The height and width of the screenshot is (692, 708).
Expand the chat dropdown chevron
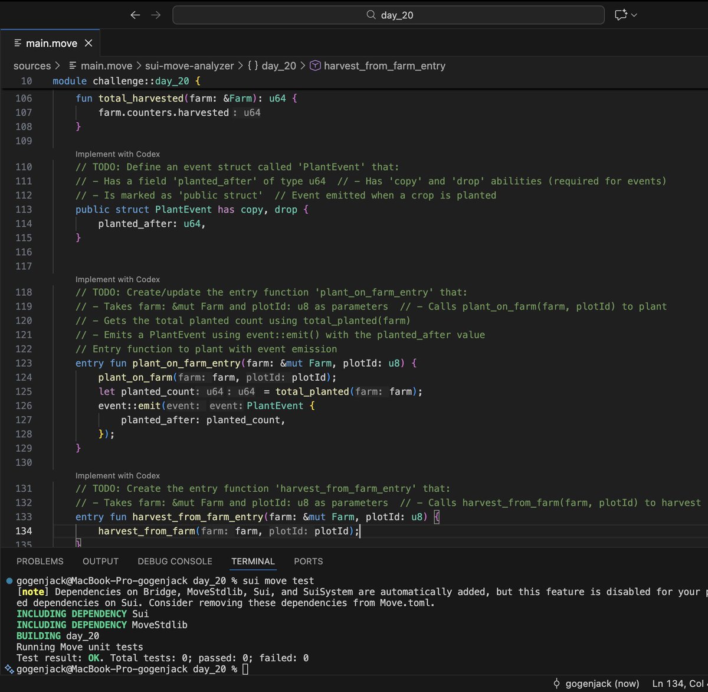pos(634,15)
